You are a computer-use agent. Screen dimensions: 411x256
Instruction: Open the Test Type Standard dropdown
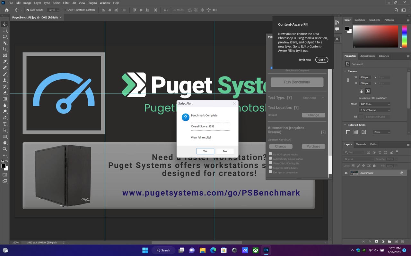313,98
